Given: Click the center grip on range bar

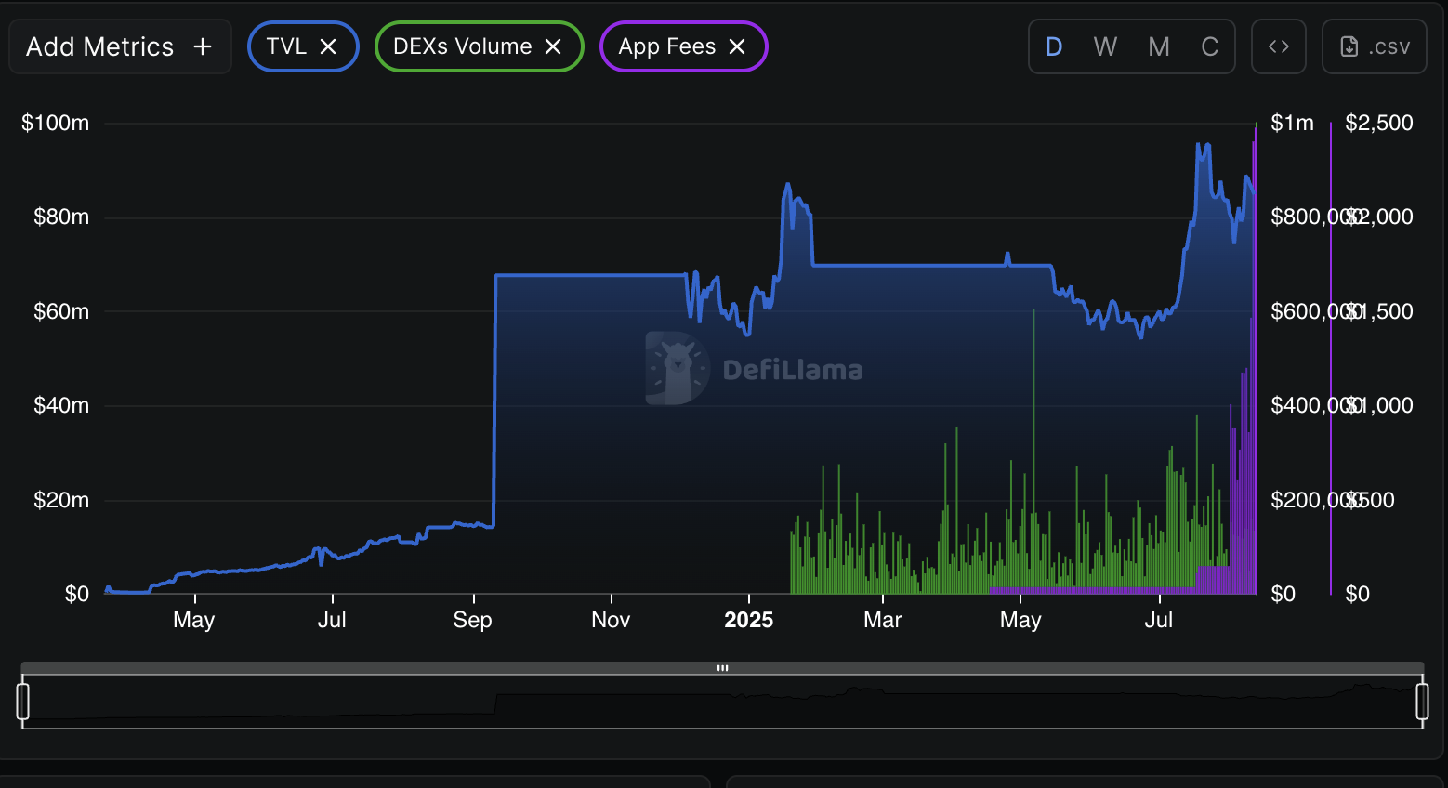Looking at the screenshot, I should pos(722,668).
